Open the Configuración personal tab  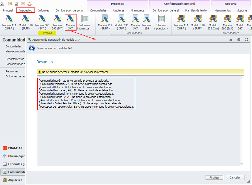coord(69,10)
